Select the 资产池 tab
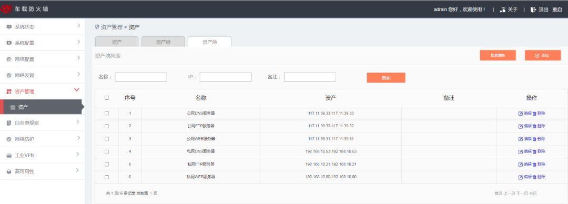568x204 pixels. tap(210, 42)
